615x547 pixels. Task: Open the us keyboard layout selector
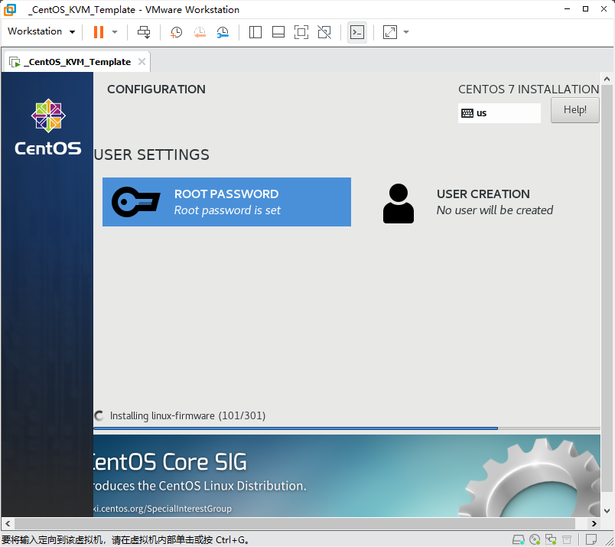point(499,113)
